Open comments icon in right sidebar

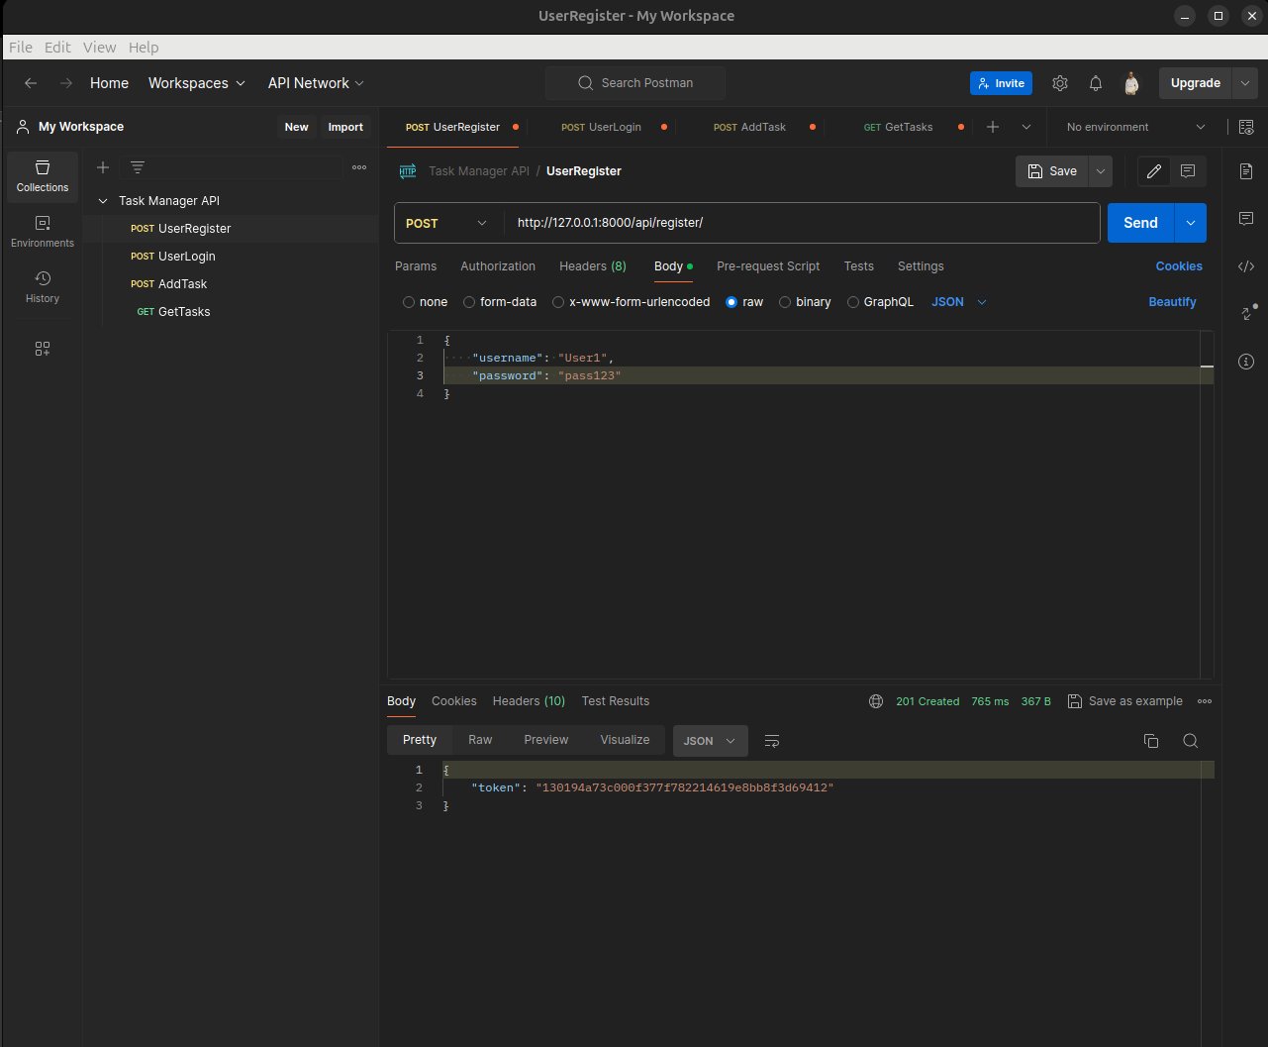pos(1246,218)
